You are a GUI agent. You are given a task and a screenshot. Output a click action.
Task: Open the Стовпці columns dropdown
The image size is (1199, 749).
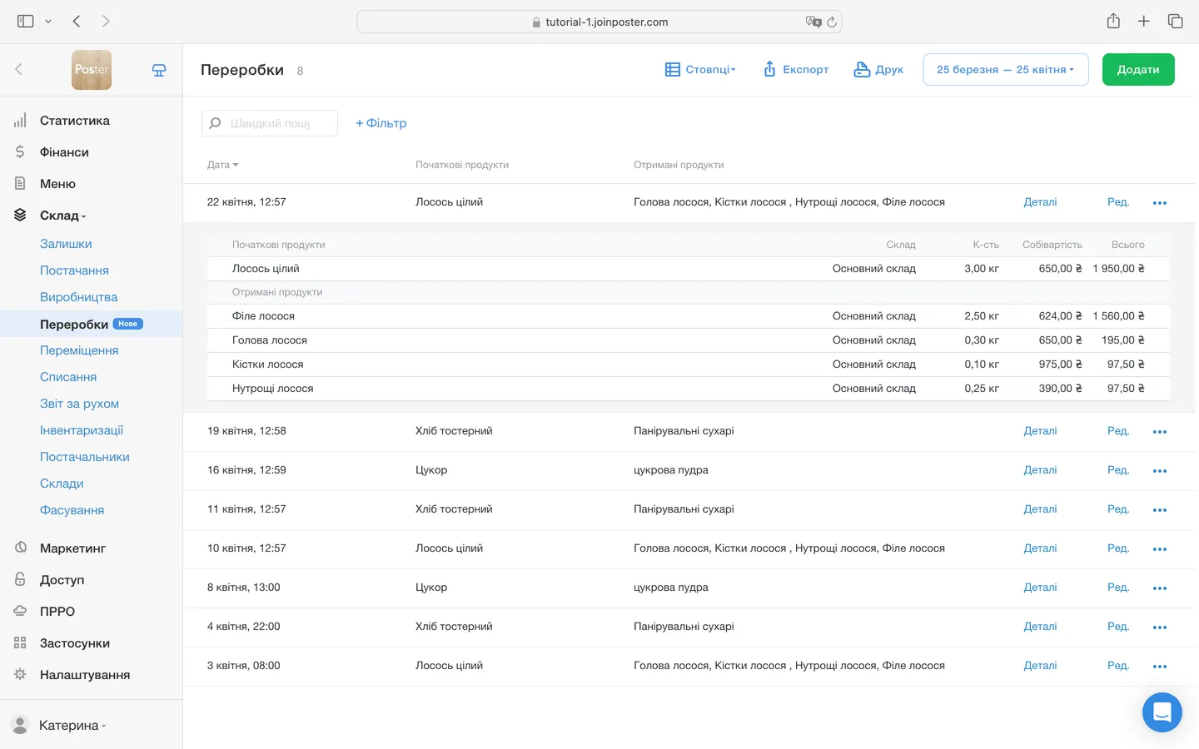pyautogui.click(x=700, y=70)
